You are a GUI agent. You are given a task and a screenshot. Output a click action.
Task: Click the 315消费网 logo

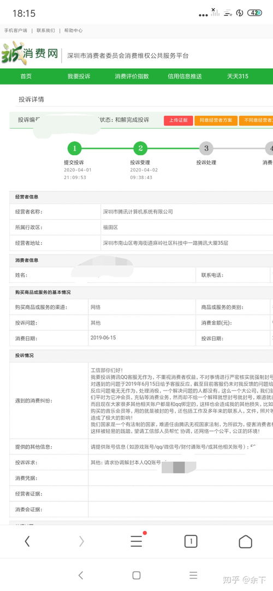[x=29, y=53]
